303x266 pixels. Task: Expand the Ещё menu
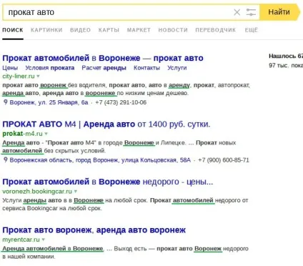pos(252,30)
